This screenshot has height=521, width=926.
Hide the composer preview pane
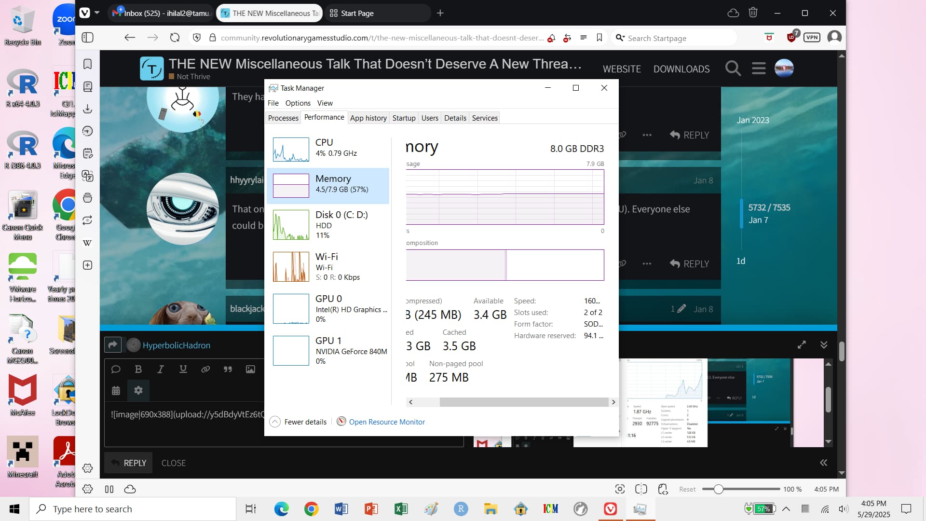(823, 463)
